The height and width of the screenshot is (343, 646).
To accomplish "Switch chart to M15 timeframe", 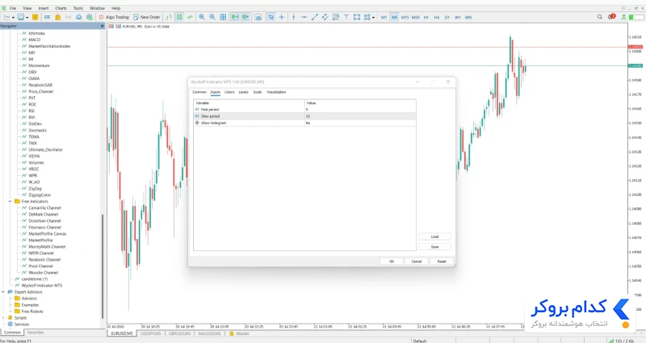I will click(x=405, y=17).
